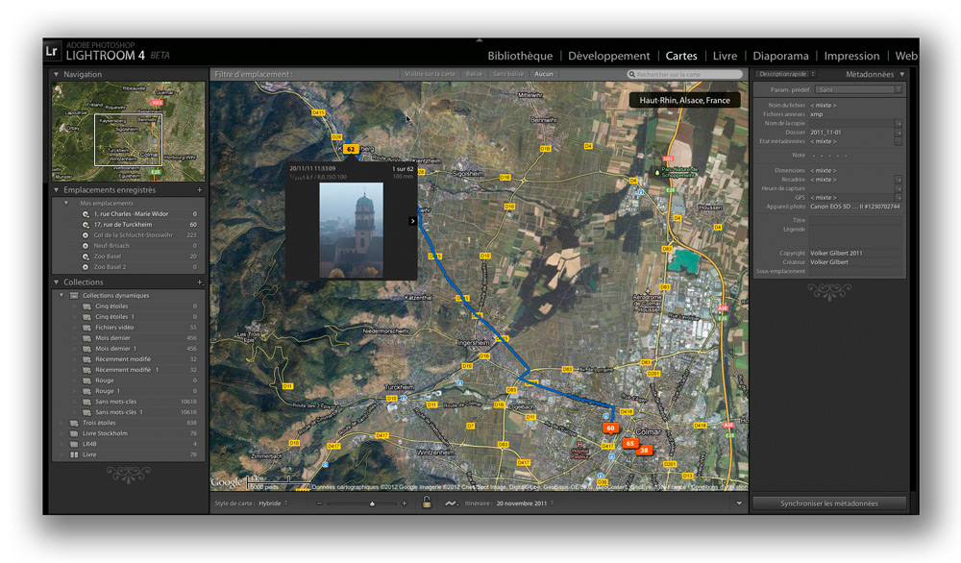Image resolution: width=961 pixels, height=563 pixels.
Task: Click the Titre metadata input field
Action: (855, 221)
